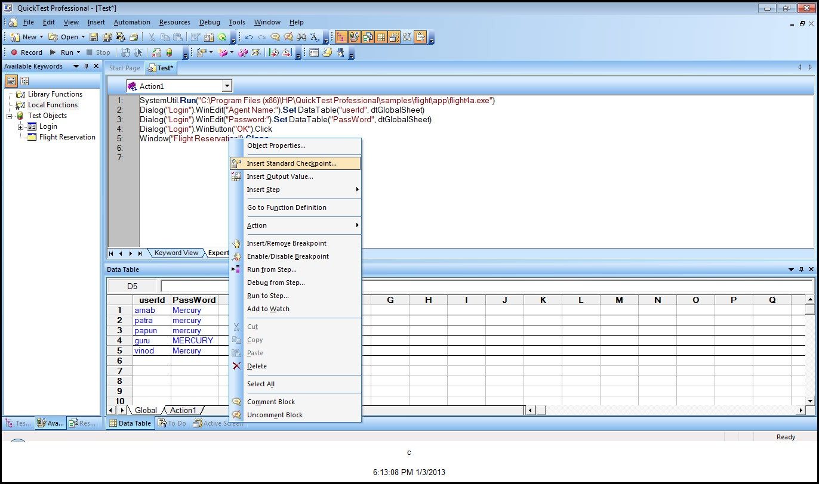Image resolution: width=819 pixels, height=484 pixels.
Task: Open the Action1 action list combo box
Action: 227,86
